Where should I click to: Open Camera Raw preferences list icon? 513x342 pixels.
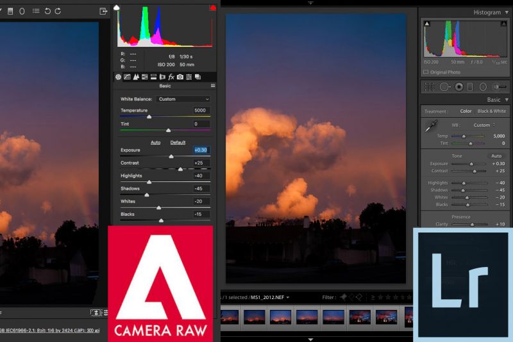[35, 11]
